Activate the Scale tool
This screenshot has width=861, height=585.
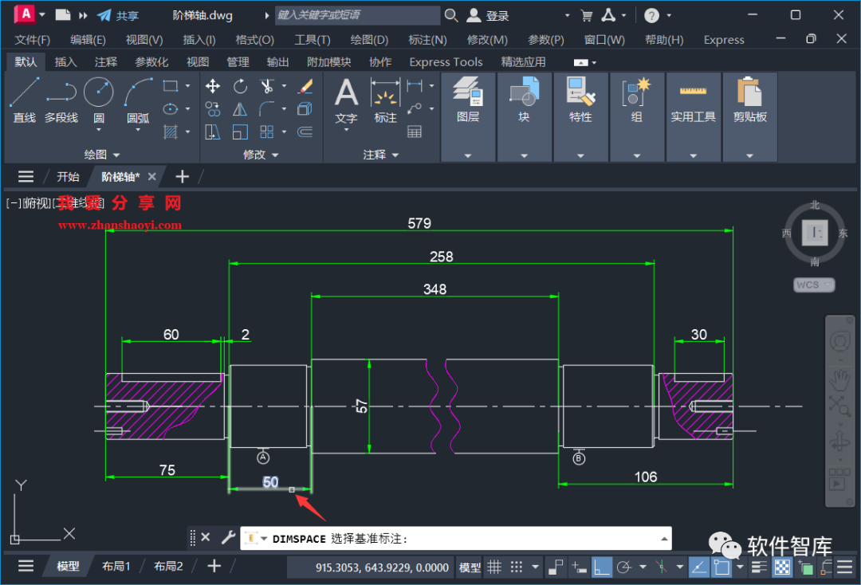coord(240,132)
